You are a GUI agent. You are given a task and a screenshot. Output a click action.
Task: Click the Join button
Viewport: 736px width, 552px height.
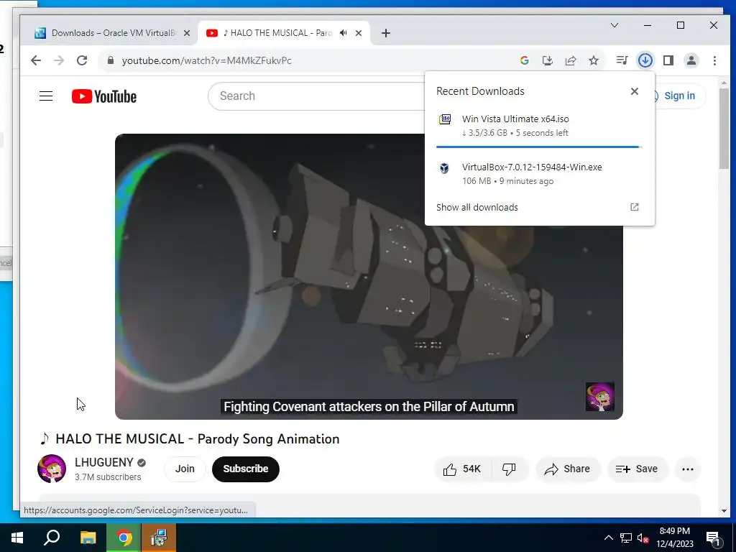coord(185,469)
